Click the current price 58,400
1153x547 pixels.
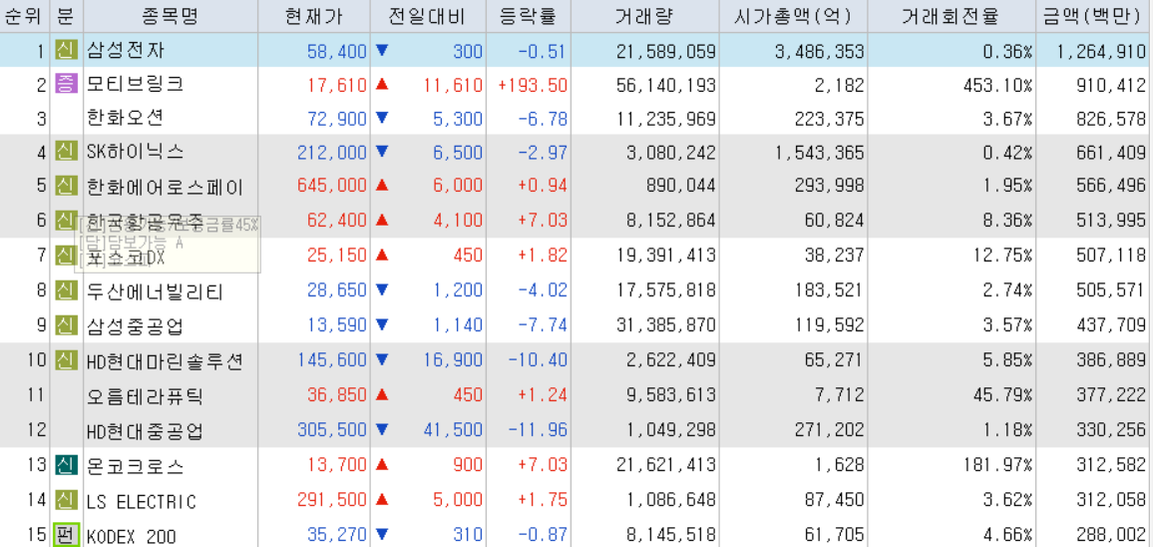(x=336, y=52)
